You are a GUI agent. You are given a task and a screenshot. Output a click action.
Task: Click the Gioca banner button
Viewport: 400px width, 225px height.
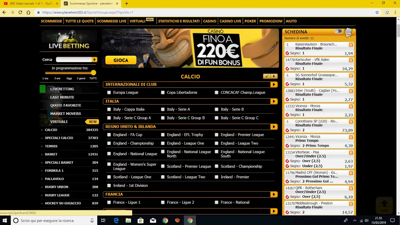(x=121, y=60)
